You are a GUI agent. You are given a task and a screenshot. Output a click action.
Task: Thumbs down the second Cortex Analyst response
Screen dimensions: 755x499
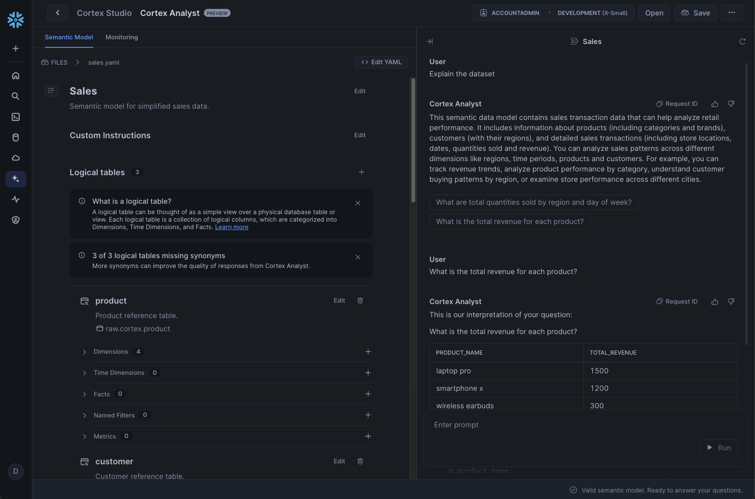731,302
